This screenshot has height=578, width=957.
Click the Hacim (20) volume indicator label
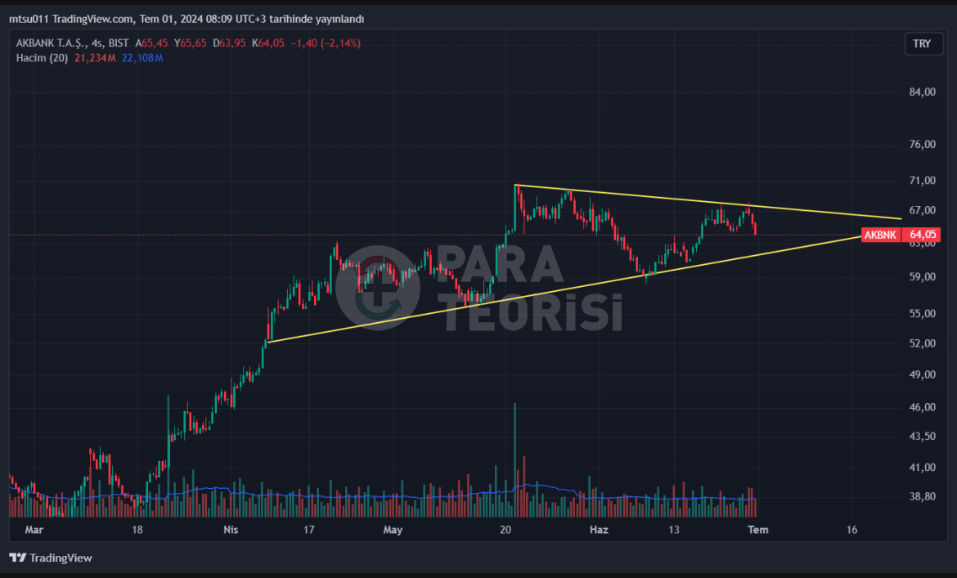point(42,58)
